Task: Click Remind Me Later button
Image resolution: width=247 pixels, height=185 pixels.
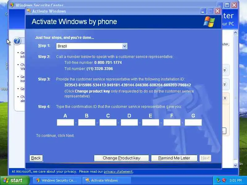Action: [174, 158]
